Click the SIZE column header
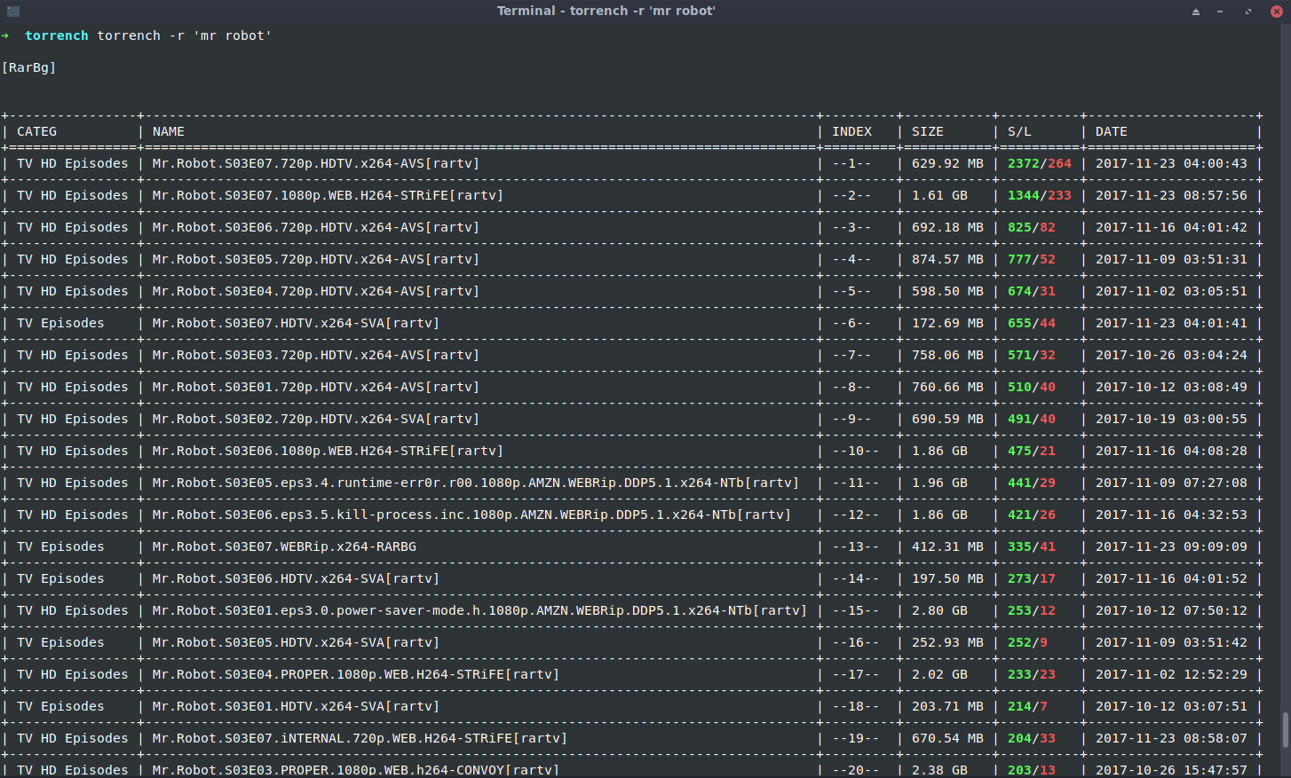 pos(928,131)
